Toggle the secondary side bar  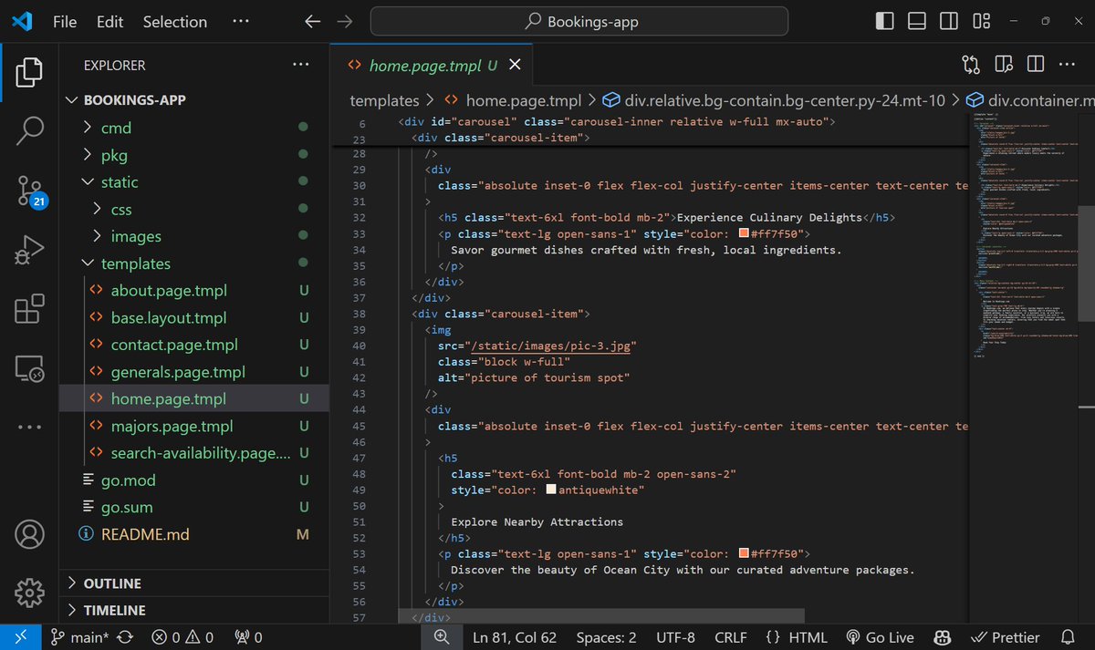point(949,22)
